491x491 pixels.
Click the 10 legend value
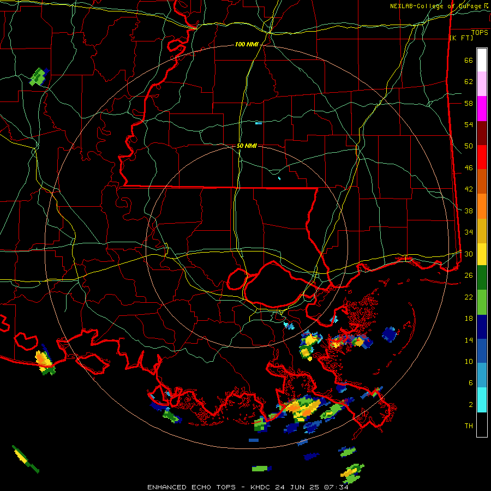pos(469,361)
